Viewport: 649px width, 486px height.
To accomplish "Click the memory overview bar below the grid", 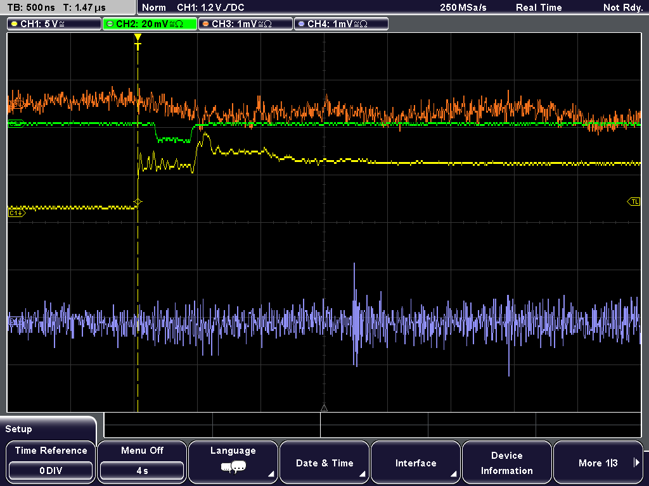I will 373,425.
